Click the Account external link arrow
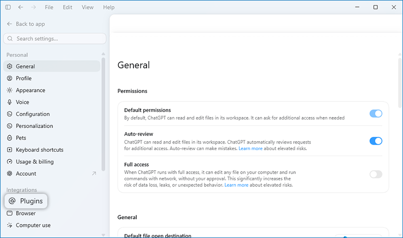403x238 pixels. [94, 173]
